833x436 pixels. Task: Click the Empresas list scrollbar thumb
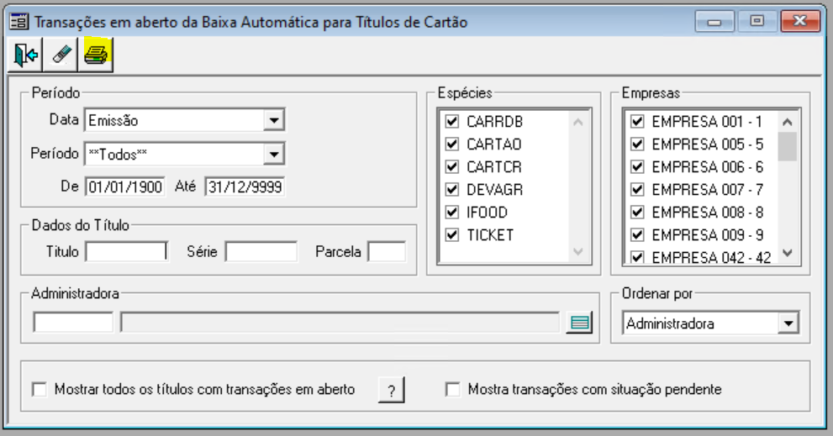pos(788,146)
